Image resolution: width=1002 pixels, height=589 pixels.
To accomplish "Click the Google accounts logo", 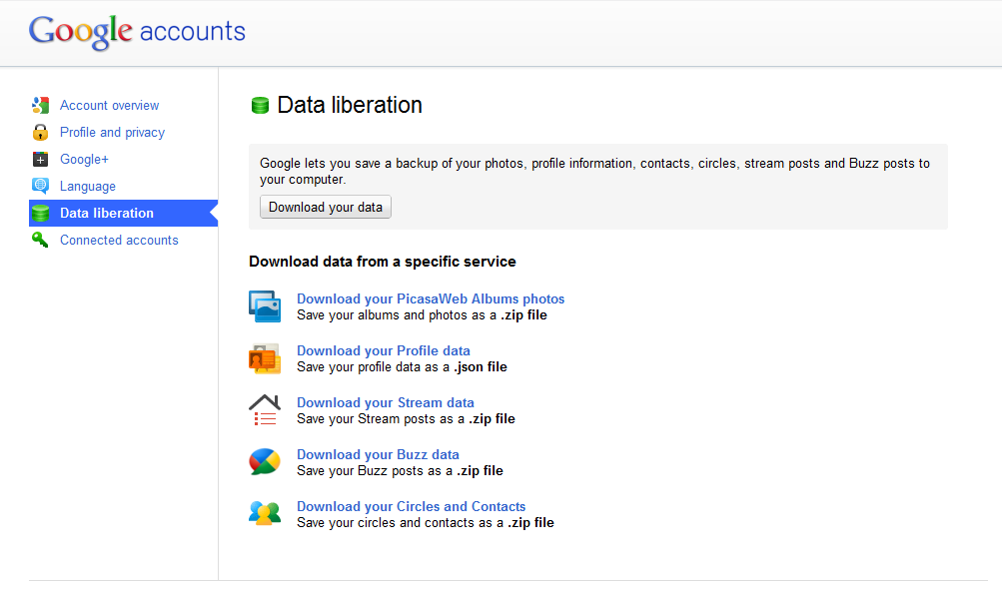I will coord(137,31).
